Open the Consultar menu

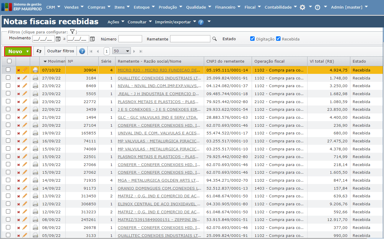[138, 22]
